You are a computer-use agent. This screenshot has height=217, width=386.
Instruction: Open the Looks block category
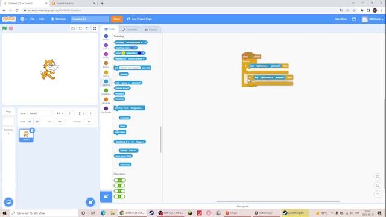pyautogui.click(x=106, y=46)
